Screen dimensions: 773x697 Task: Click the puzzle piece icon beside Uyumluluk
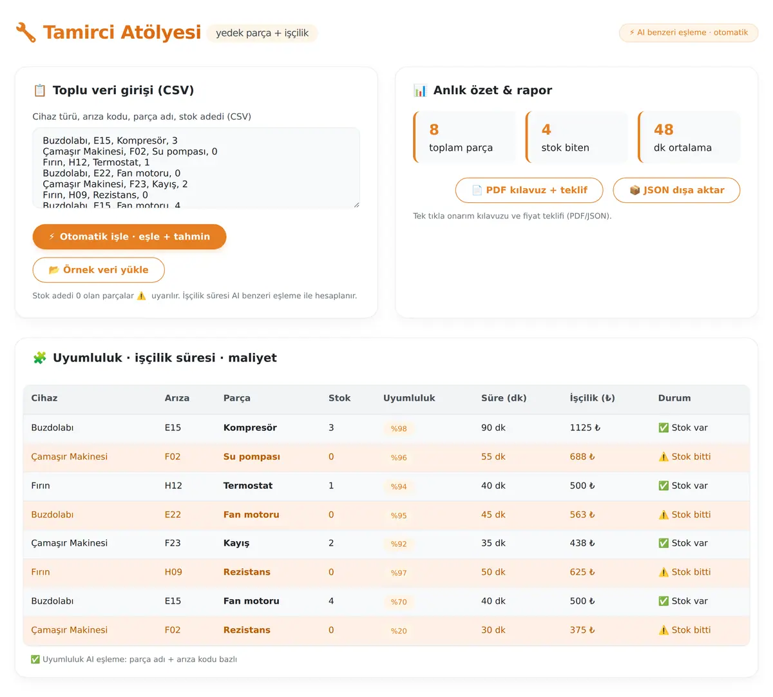point(40,358)
